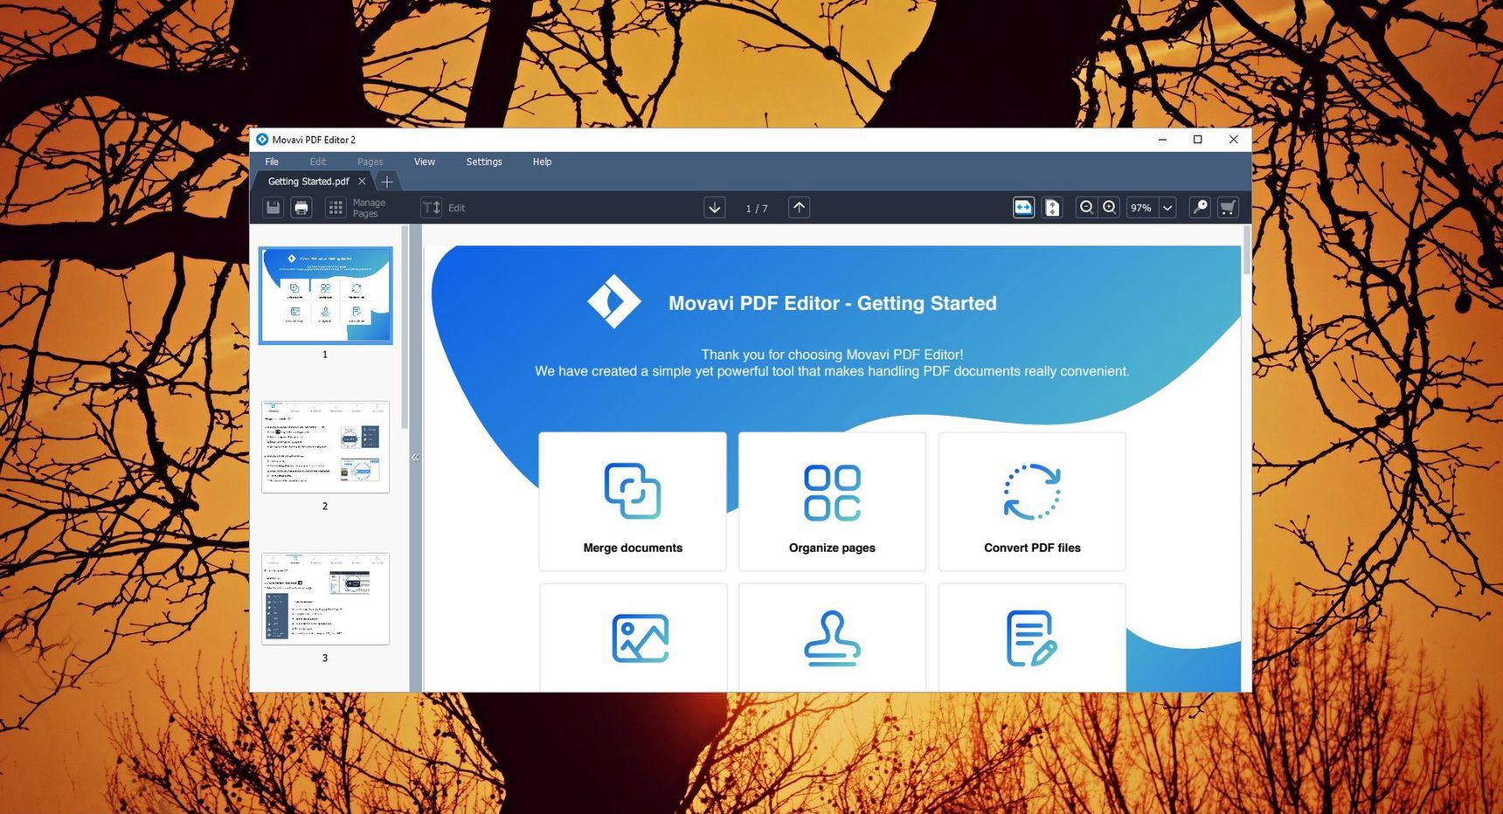Click the Organize pages label
The width and height of the screenshot is (1503, 814).
pyautogui.click(x=832, y=548)
